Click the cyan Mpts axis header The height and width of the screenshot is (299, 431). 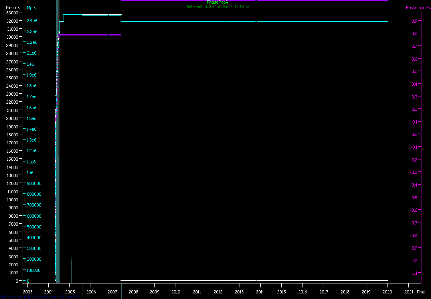click(x=31, y=8)
